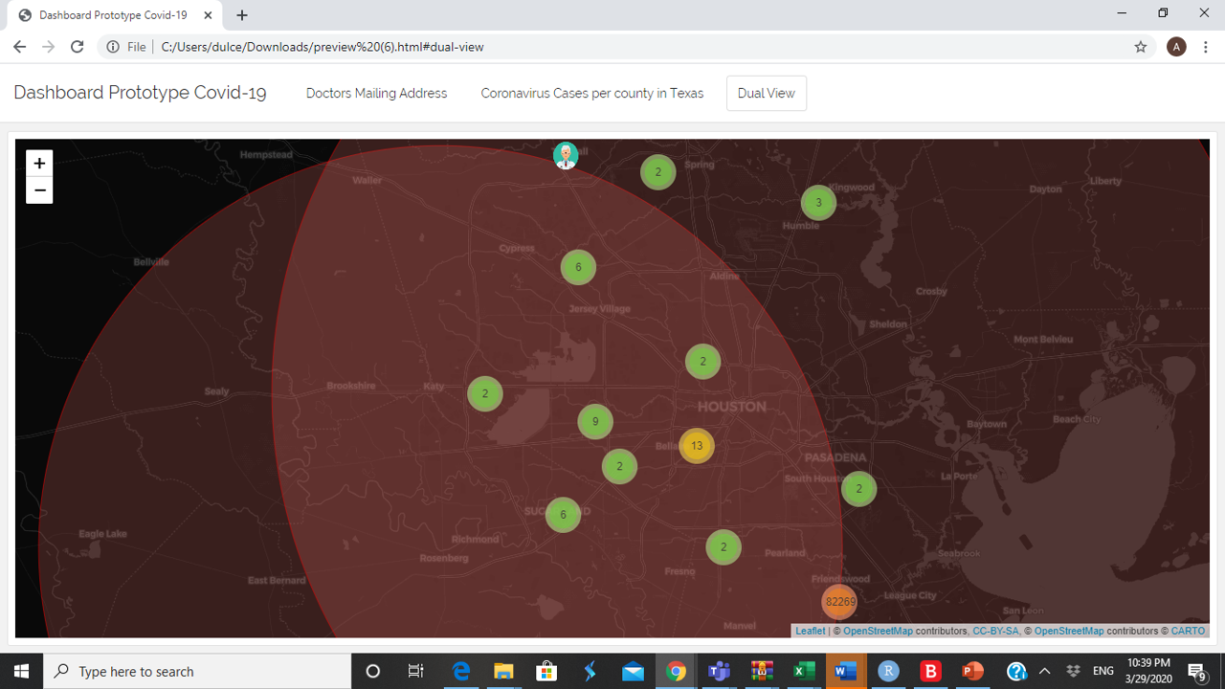Screen dimensions: 1225x689
Task: Click the Windows search box
Action: click(x=197, y=671)
